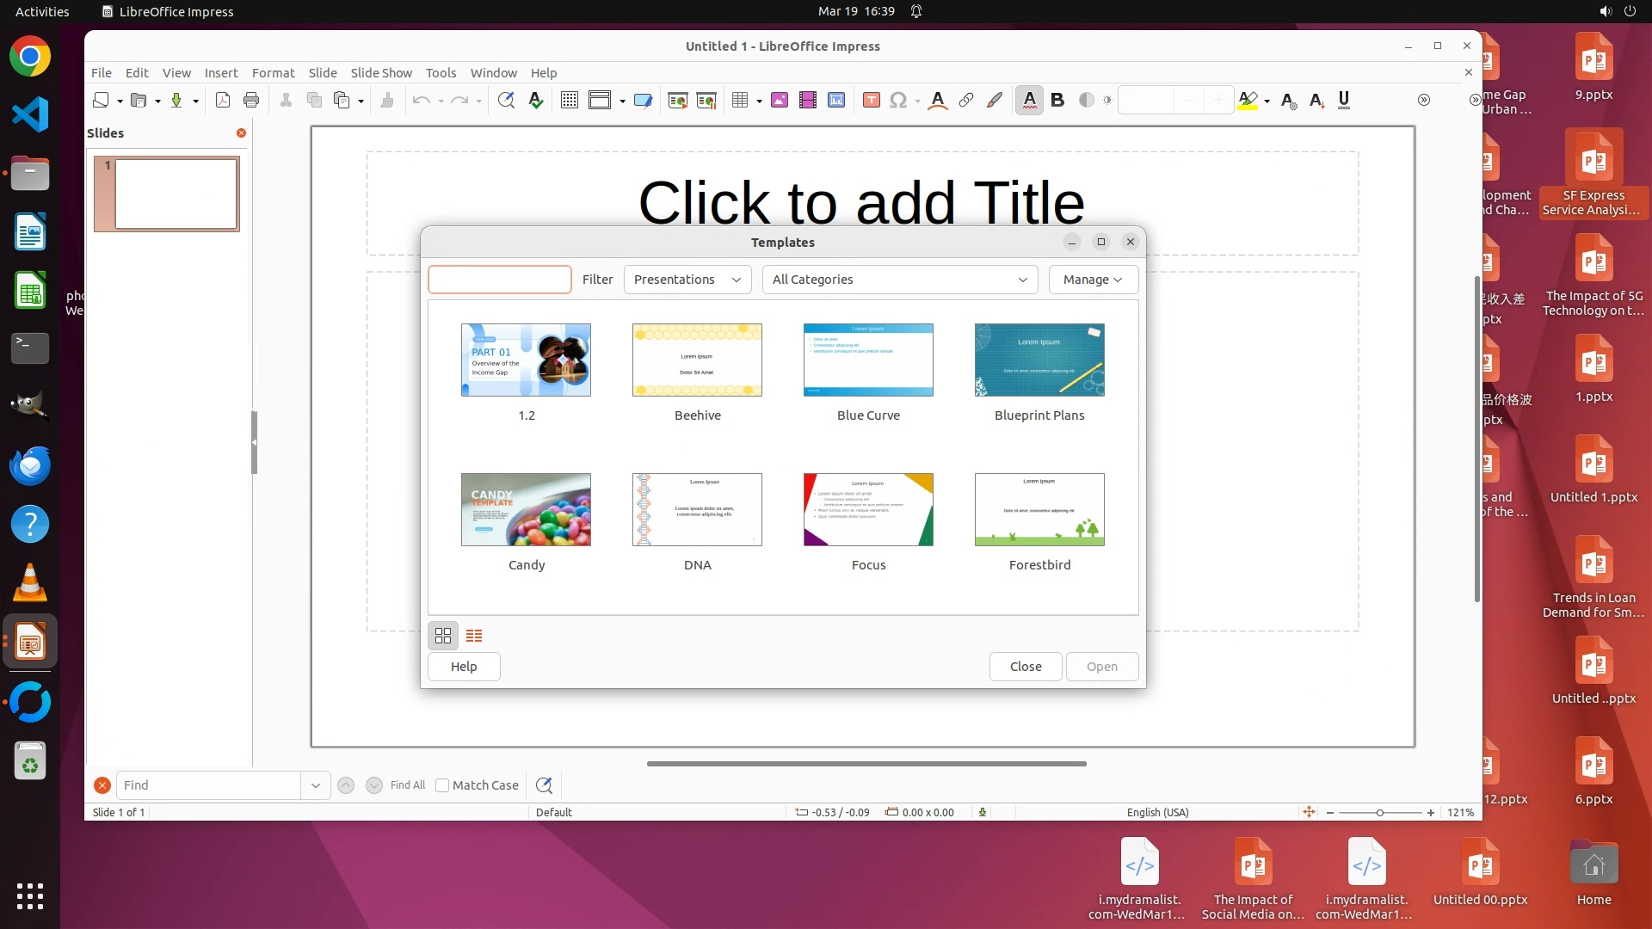Open the Presentations filter dropdown

(687, 280)
